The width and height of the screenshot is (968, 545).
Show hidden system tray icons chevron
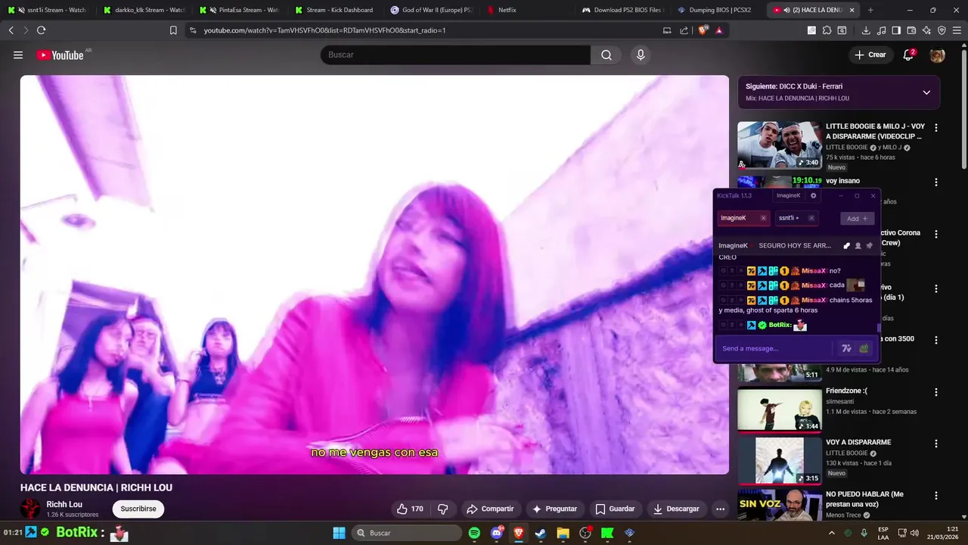pos(832,533)
